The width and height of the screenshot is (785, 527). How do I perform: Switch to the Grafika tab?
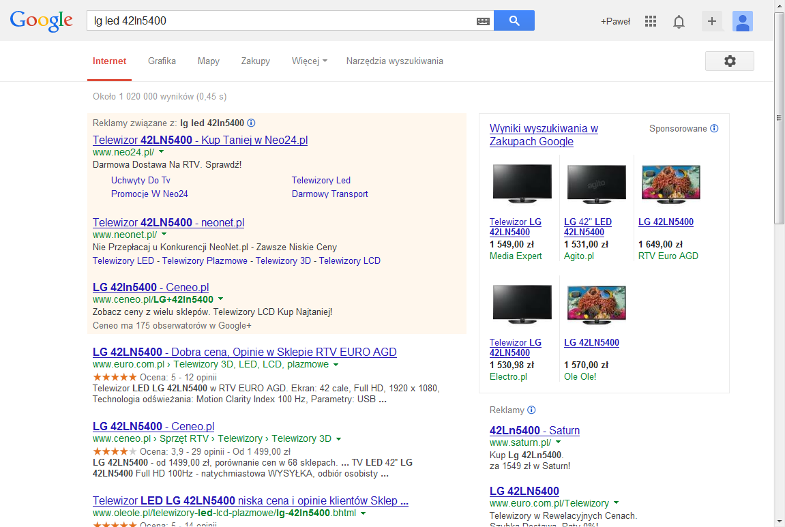[x=162, y=61]
